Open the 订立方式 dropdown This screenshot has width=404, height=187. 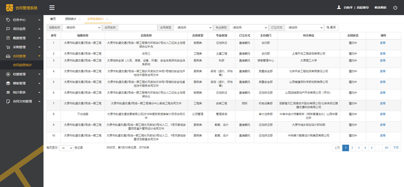(x=305, y=27)
